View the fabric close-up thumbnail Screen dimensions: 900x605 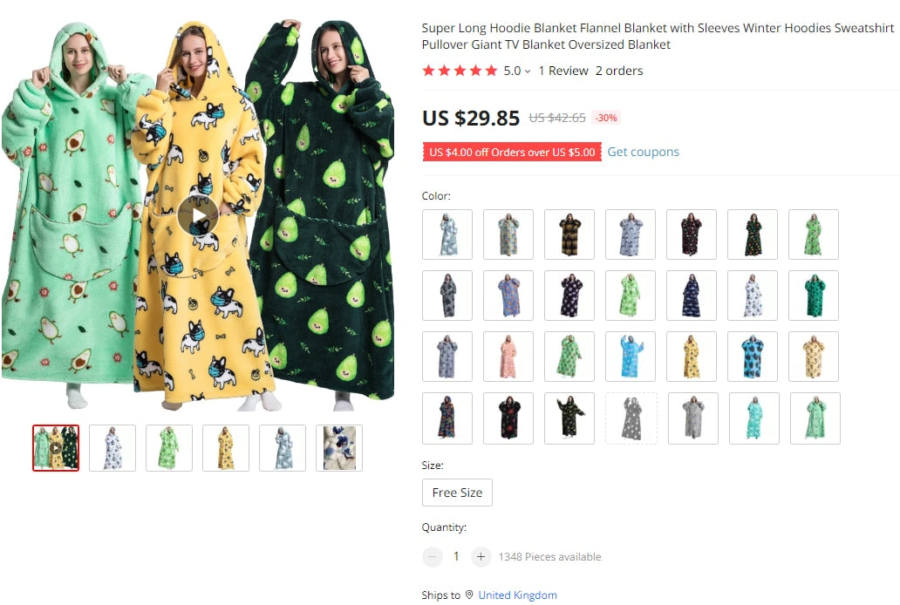pos(339,448)
